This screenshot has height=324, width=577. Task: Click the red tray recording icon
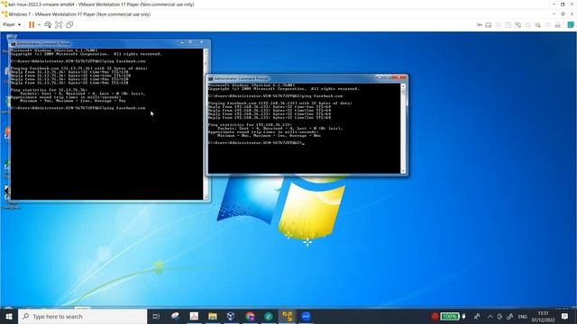[435, 316]
